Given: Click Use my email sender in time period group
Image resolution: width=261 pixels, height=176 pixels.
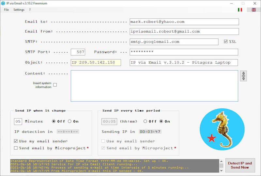Looking at the screenshot, I should (x=103, y=141).
